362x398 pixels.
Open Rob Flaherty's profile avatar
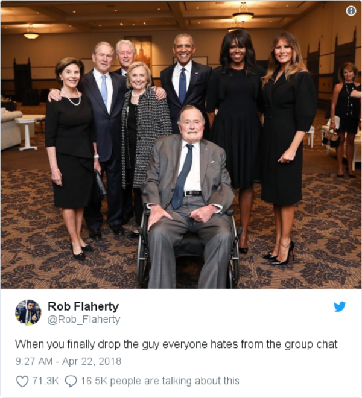click(x=28, y=312)
